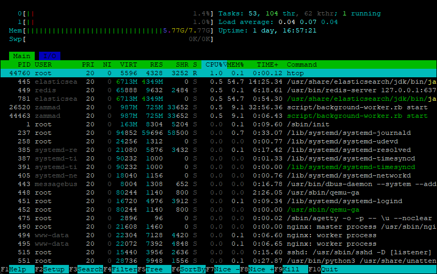Select qemu-ga process PID 448
The width and height of the screenshot is (437, 274).
[219, 192]
